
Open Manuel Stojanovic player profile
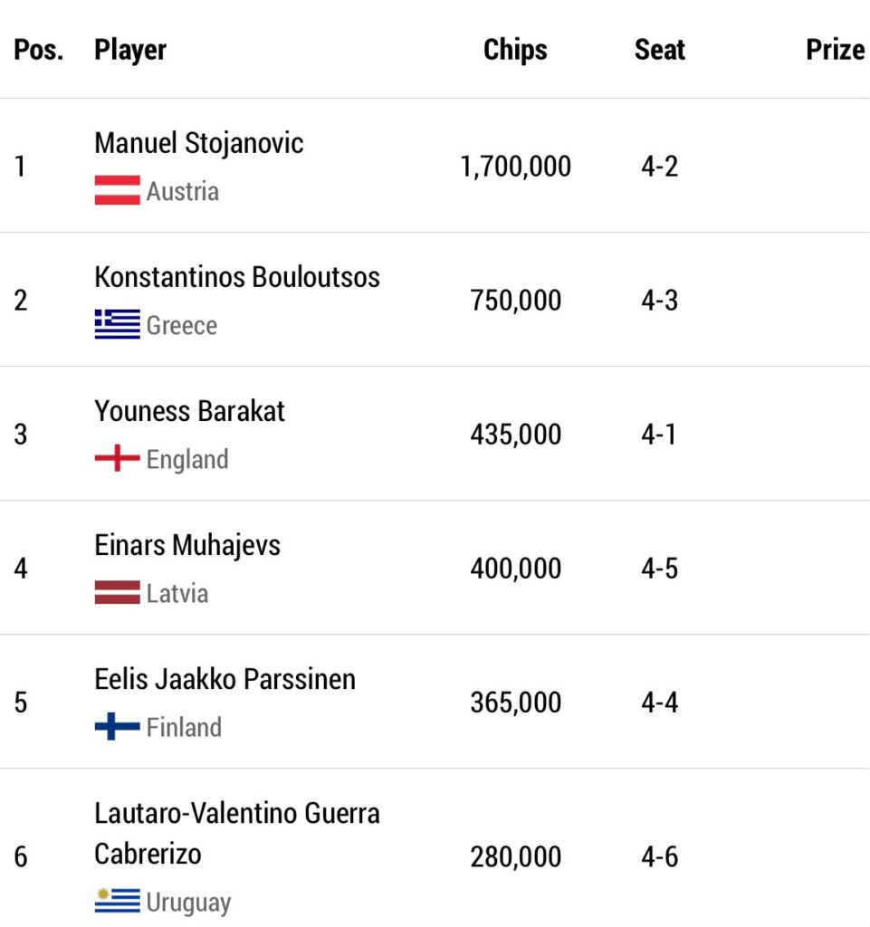(198, 144)
